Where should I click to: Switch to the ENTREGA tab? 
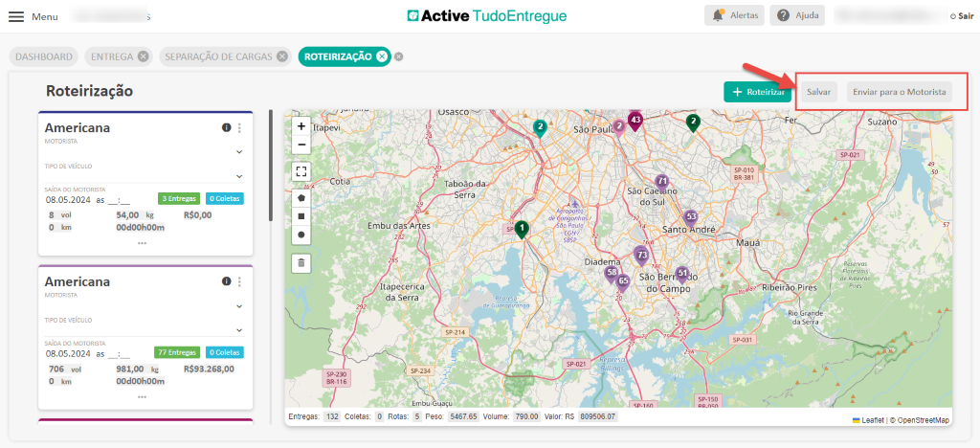pos(113,56)
